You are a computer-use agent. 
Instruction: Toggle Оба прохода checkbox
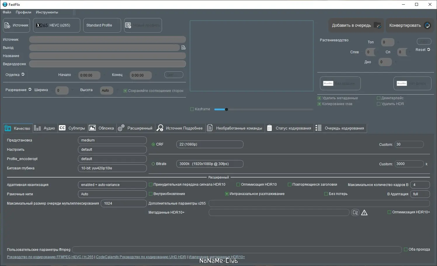(406, 249)
